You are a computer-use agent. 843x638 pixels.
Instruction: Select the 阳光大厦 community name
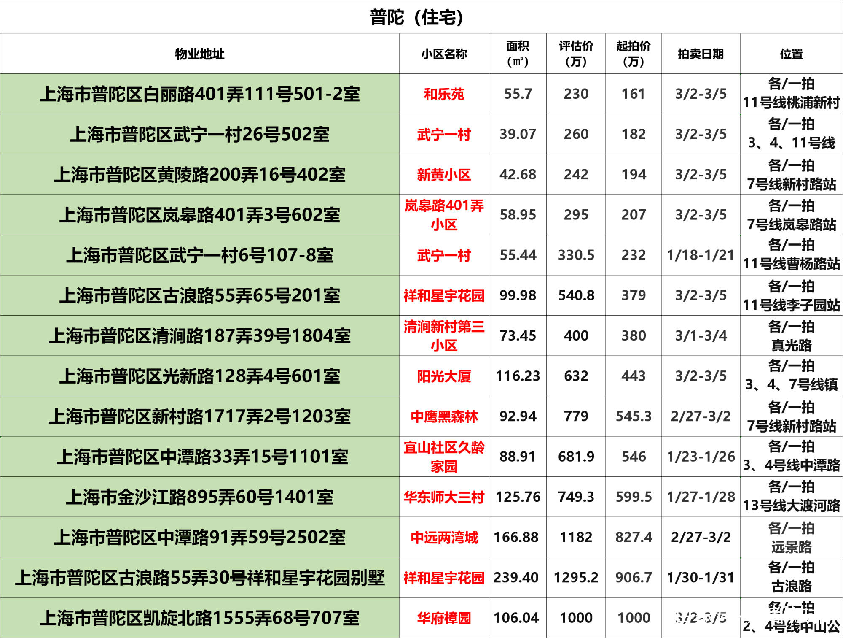pos(444,376)
